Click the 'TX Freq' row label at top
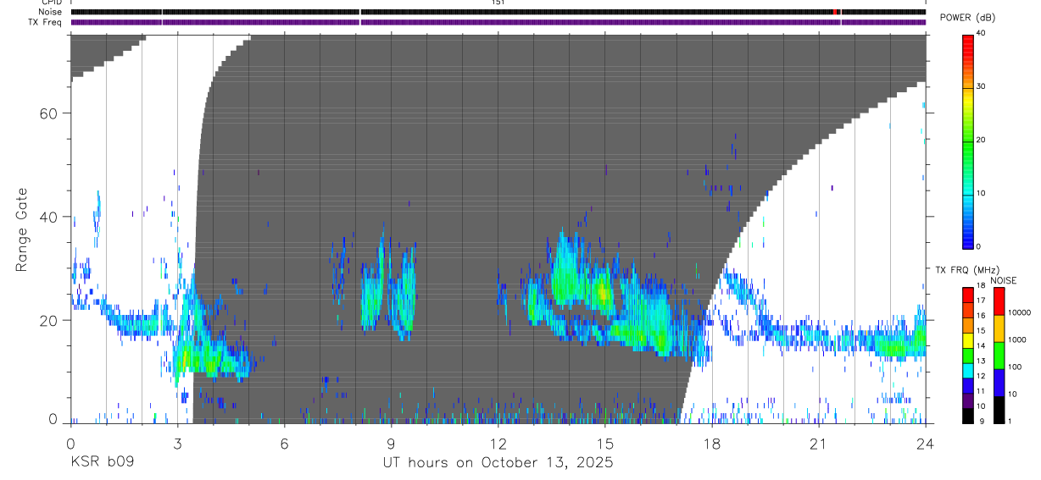Viewport: 1041px width, 480px height. click(x=46, y=22)
